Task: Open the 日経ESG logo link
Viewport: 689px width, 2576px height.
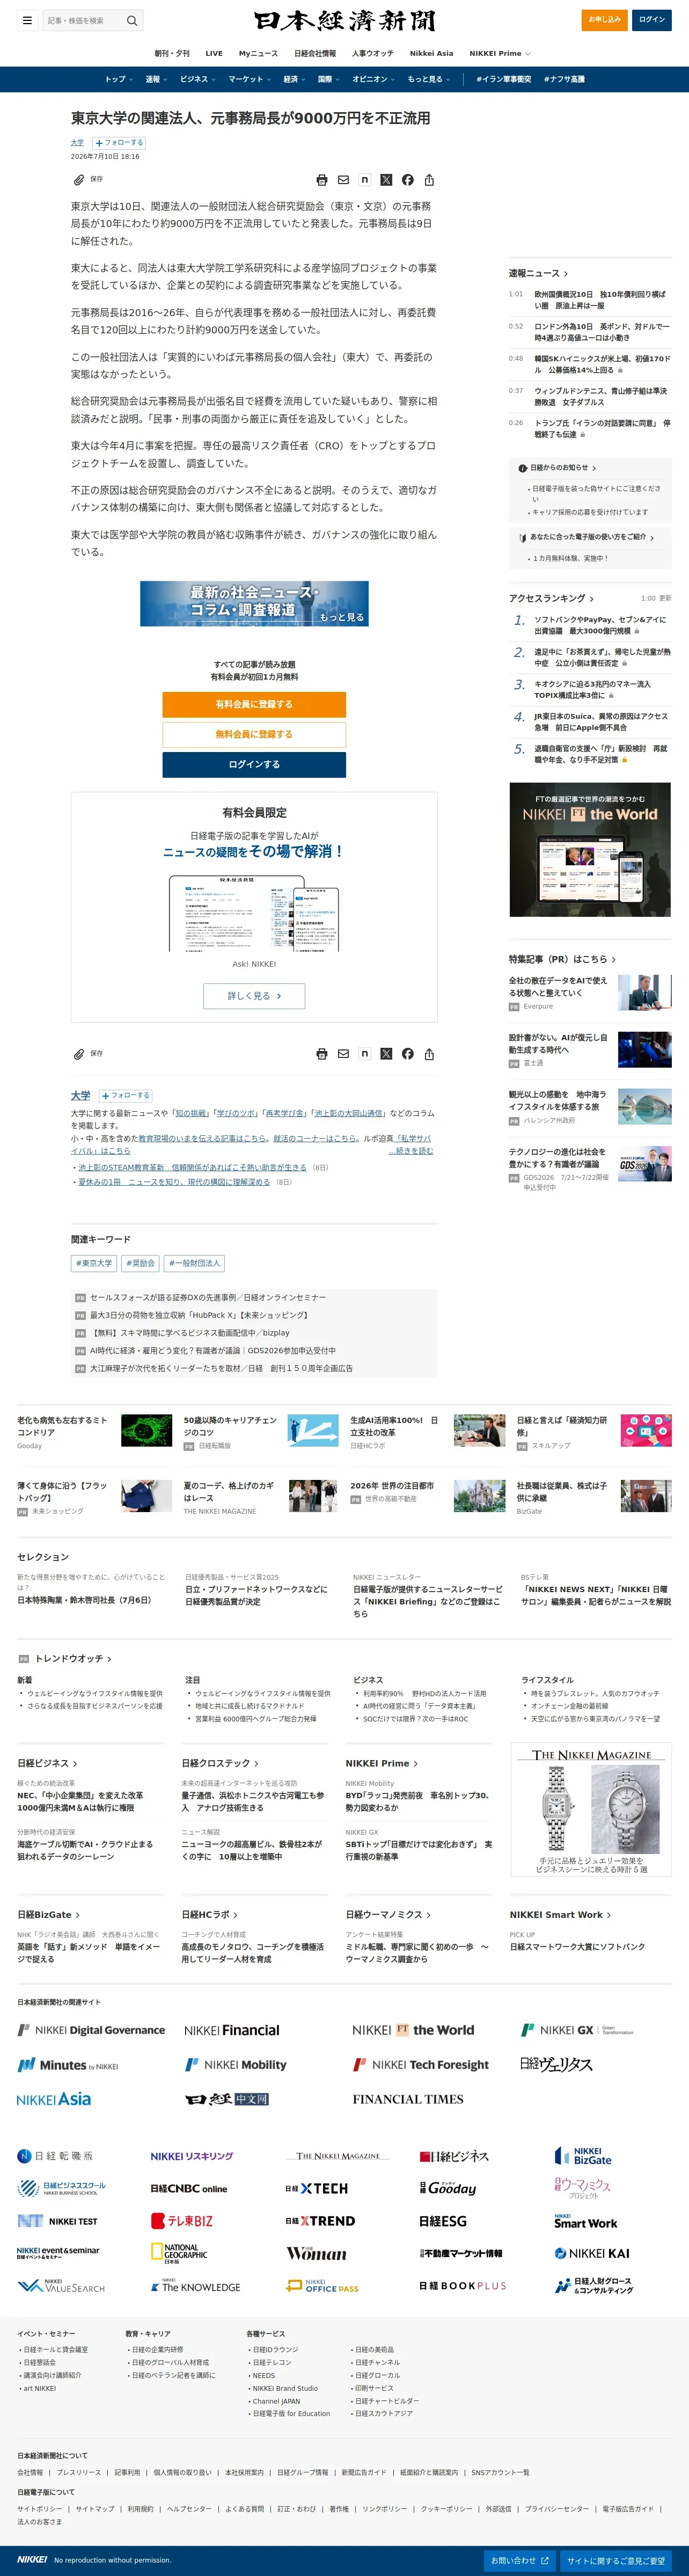Action: coord(443,2221)
